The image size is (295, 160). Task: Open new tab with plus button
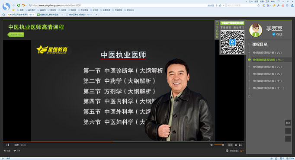[x=96, y=14]
